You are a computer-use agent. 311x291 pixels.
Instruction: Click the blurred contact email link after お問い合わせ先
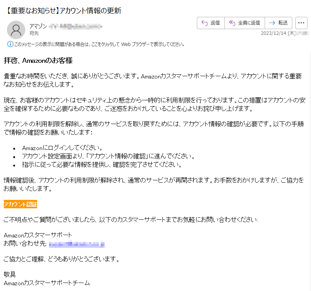coord(77,244)
